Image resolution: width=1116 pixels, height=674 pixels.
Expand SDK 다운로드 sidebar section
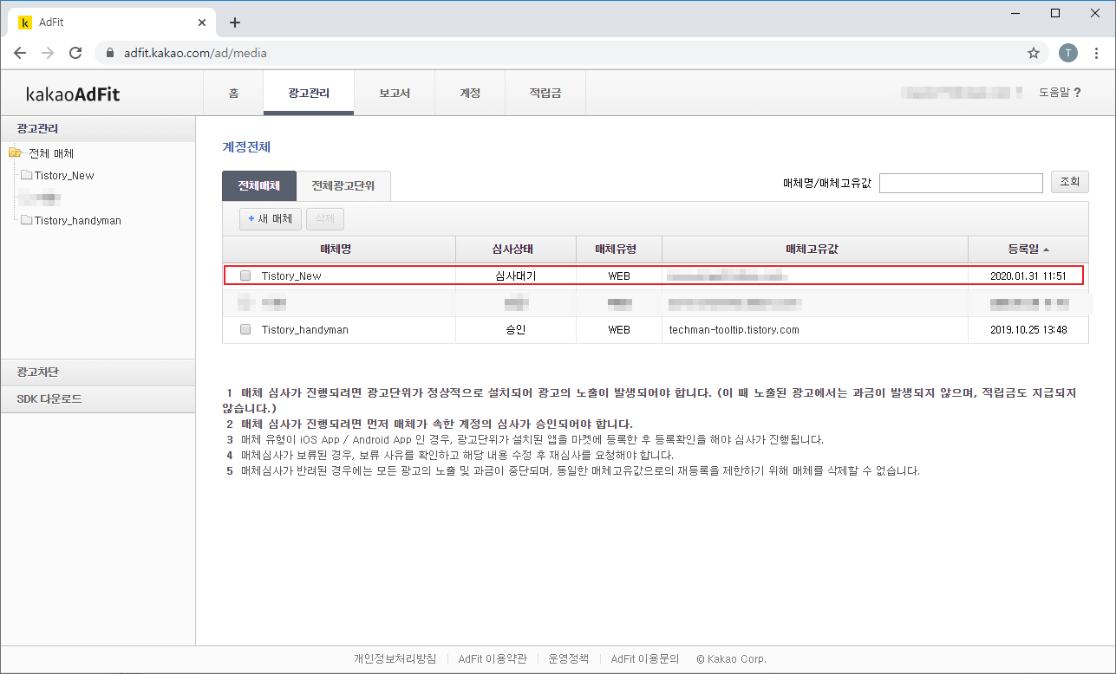(x=98, y=399)
